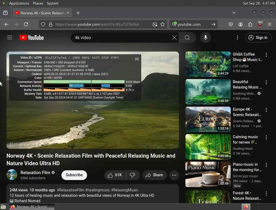Open options for Piano music video

click(266, 165)
